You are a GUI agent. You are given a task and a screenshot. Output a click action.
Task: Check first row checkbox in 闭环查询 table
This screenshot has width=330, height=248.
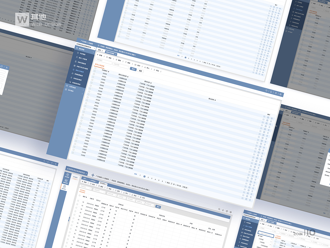(x=78, y=200)
